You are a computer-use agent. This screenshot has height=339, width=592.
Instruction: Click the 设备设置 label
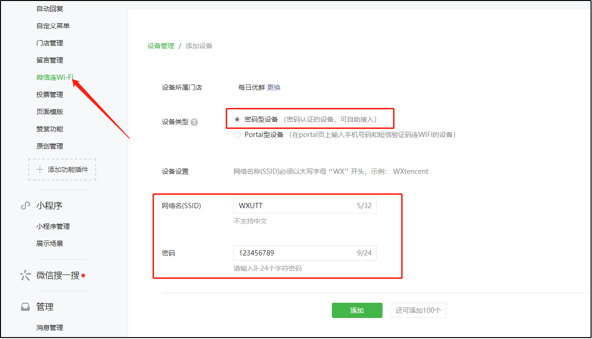175,171
